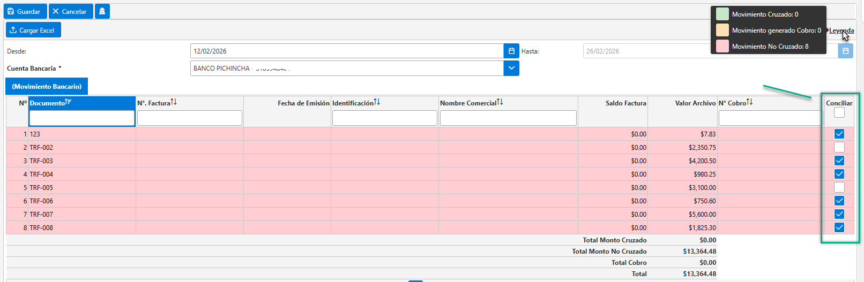Open the Leyenda link
Screen dimensions: 864x282
841,31
